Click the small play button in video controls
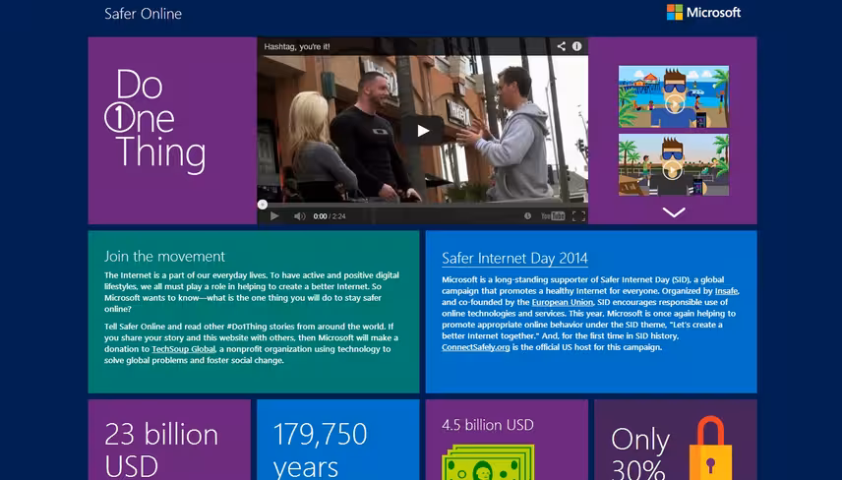Screen dimensions: 842x480 pos(274,215)
